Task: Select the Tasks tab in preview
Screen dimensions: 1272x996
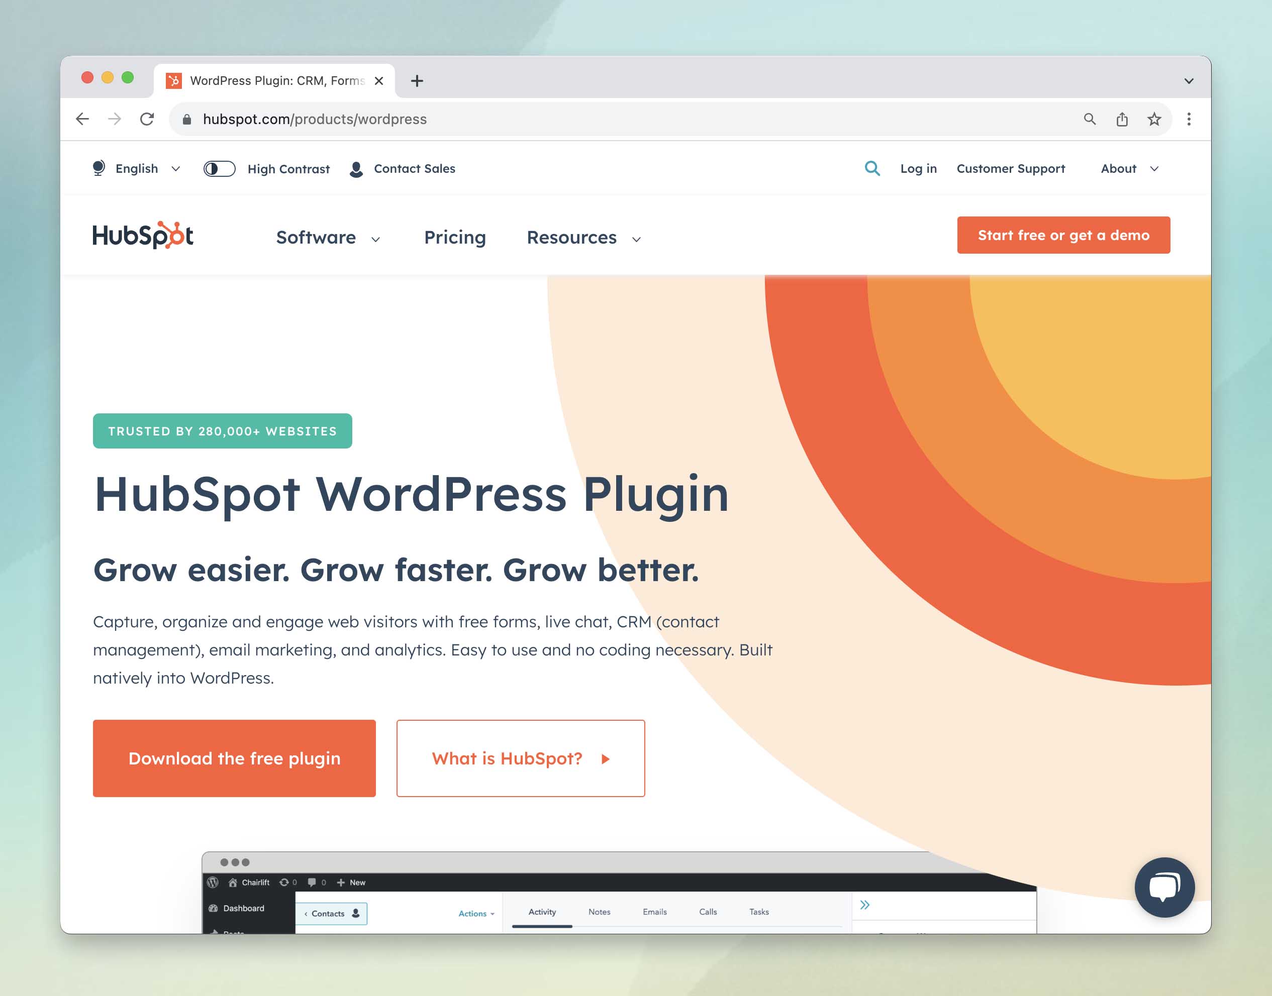Action: pos(758,912)
